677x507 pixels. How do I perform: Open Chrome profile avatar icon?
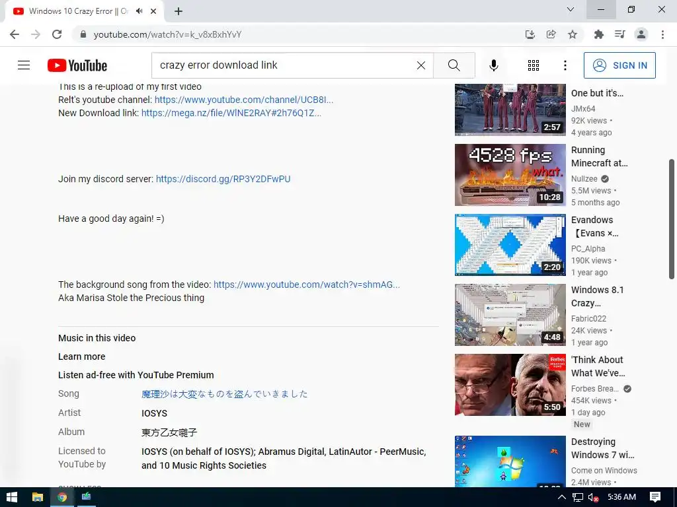click(641, 34)
